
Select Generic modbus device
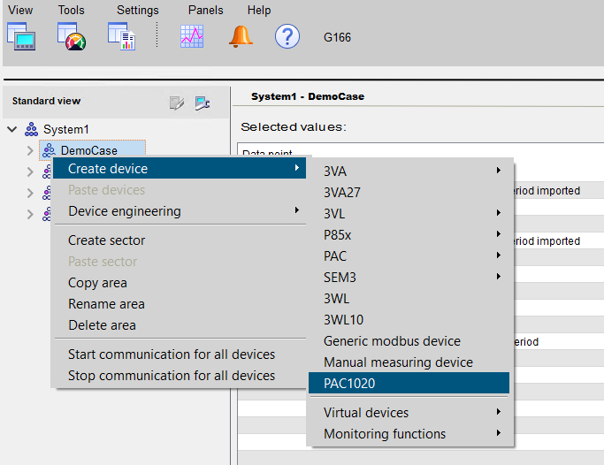click(x=409, y=340)
